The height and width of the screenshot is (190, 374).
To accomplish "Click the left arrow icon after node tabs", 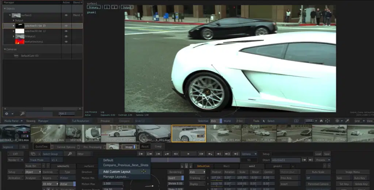I will click(325, 166).
